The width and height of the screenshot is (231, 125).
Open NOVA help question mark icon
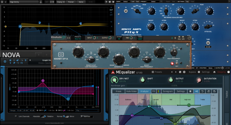[x=106, y=2]
